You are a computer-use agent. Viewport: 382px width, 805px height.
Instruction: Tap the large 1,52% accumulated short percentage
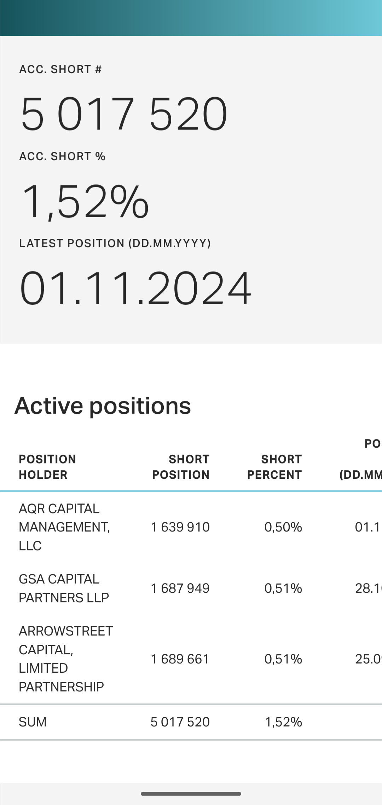85,201
